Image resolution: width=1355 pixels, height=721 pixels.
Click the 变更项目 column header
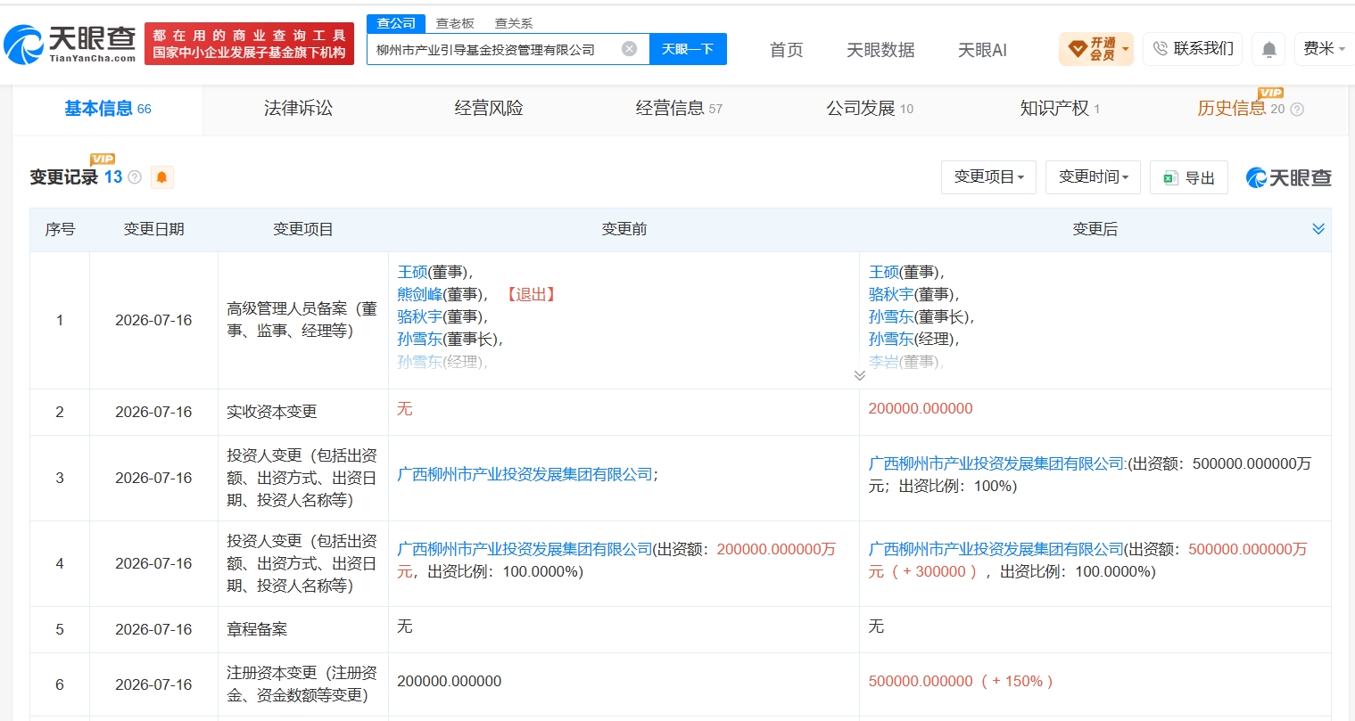[302, 229]
